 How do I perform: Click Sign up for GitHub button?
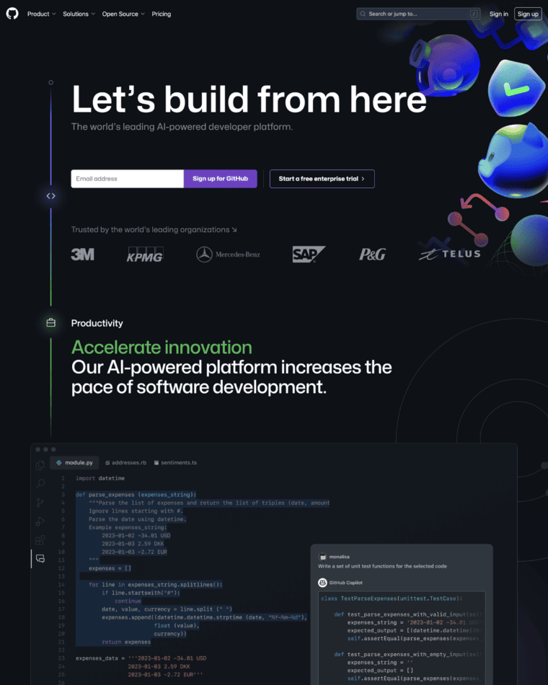click(x=220, y=179)
